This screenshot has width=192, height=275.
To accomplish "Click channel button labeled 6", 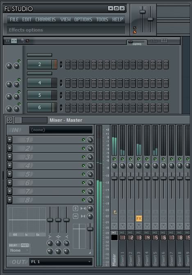I will [x=40, y=107].
